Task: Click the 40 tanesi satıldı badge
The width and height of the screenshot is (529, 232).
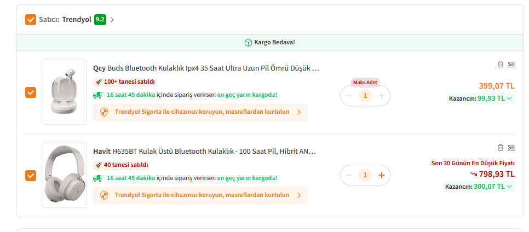Action: point(122,165)
